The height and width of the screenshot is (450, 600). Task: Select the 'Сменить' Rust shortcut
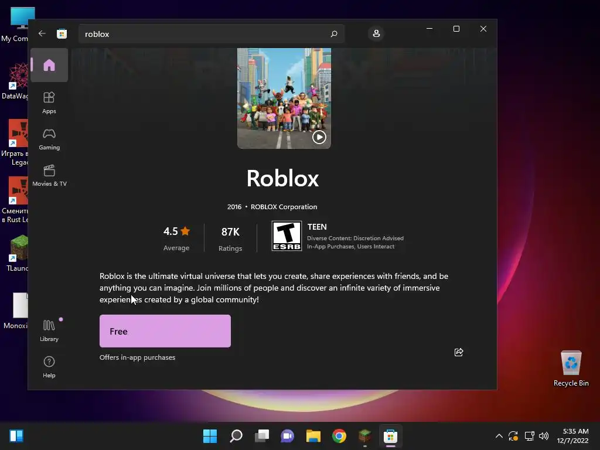15,200
